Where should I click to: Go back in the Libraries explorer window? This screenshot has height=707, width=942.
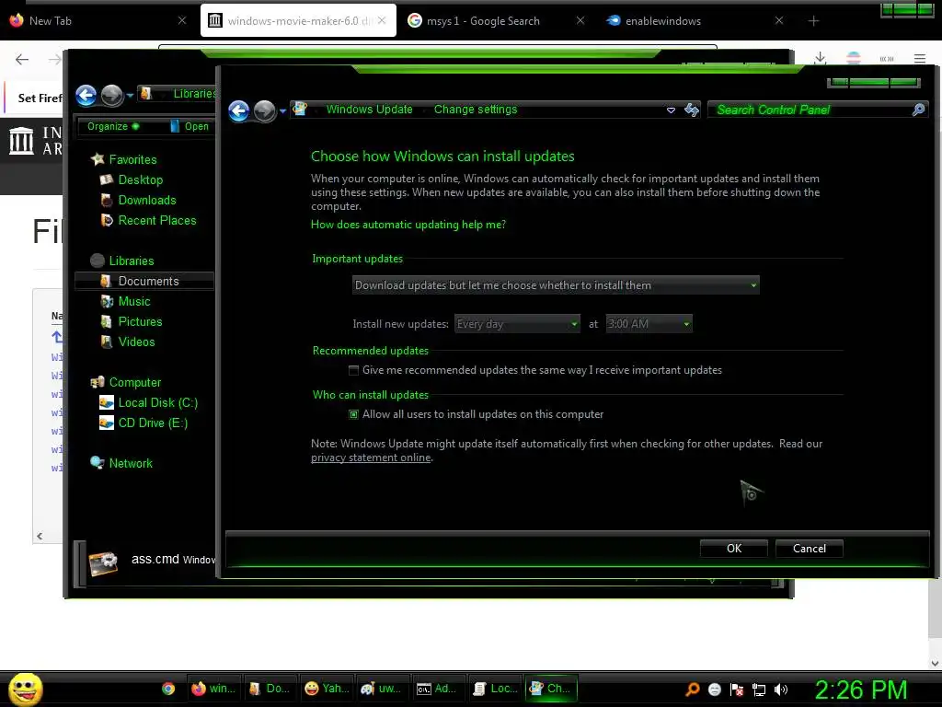86,95
